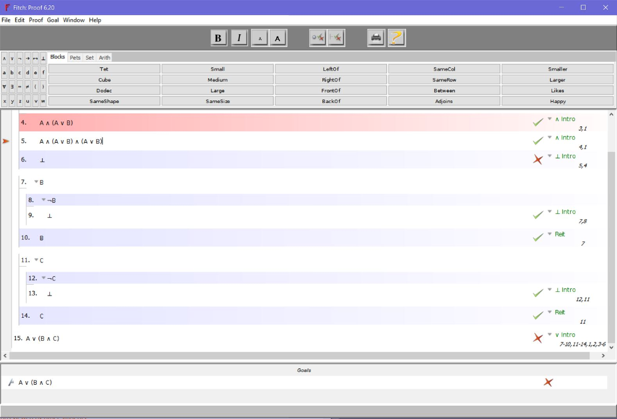Click the sentence field of step 15
Viewport: 617px width, 419px height.
tap(43, 338)
